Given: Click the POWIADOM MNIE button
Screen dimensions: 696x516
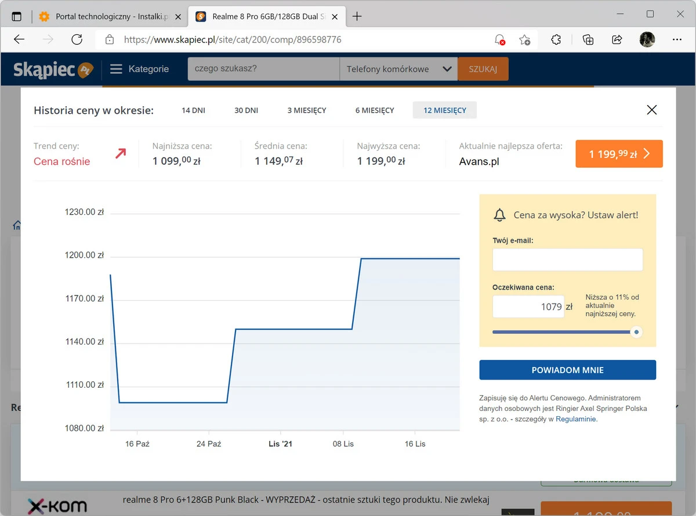Looking at the screenshot, I should pos(567,370).
